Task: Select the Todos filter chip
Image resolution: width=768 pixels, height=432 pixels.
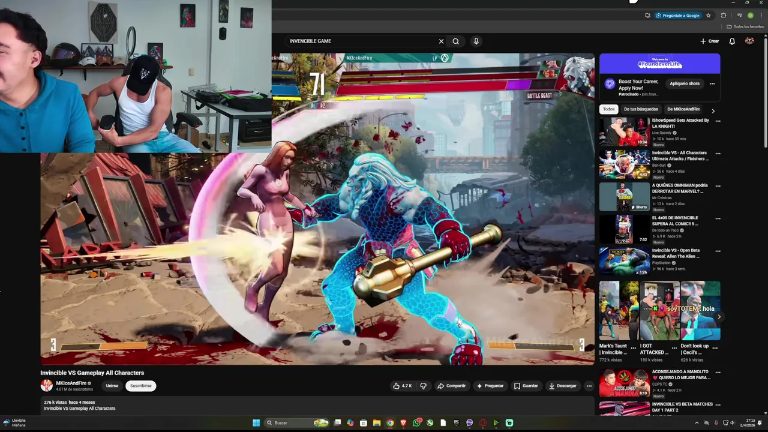Action: tap(608, 109)
